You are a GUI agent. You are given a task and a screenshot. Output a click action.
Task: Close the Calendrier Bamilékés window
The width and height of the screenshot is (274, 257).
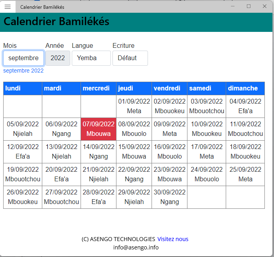click(264, 6)
